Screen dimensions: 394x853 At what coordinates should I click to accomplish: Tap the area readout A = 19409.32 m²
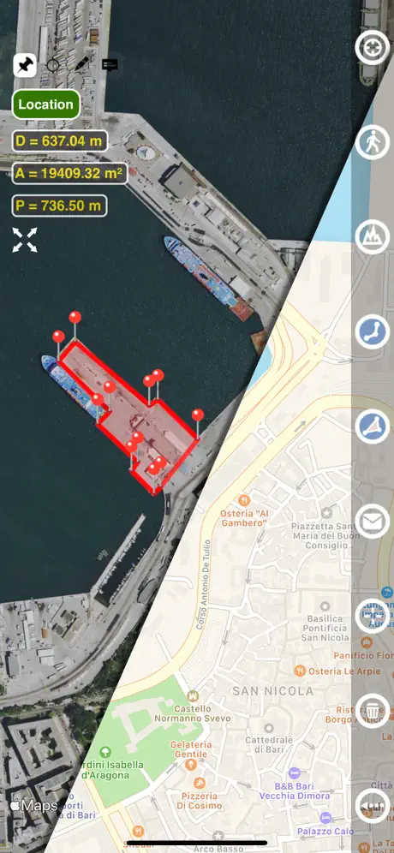[x=69, y=174]
